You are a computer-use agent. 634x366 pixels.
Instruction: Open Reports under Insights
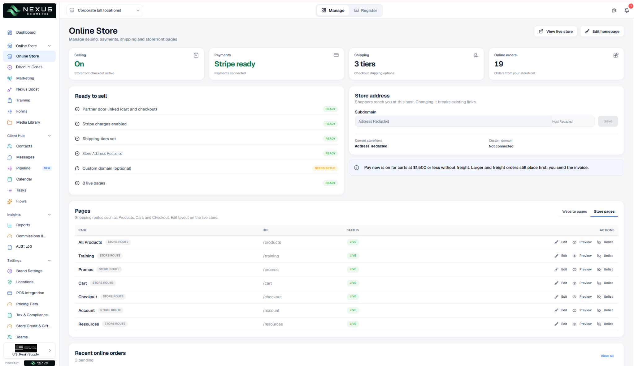point(23,225)
